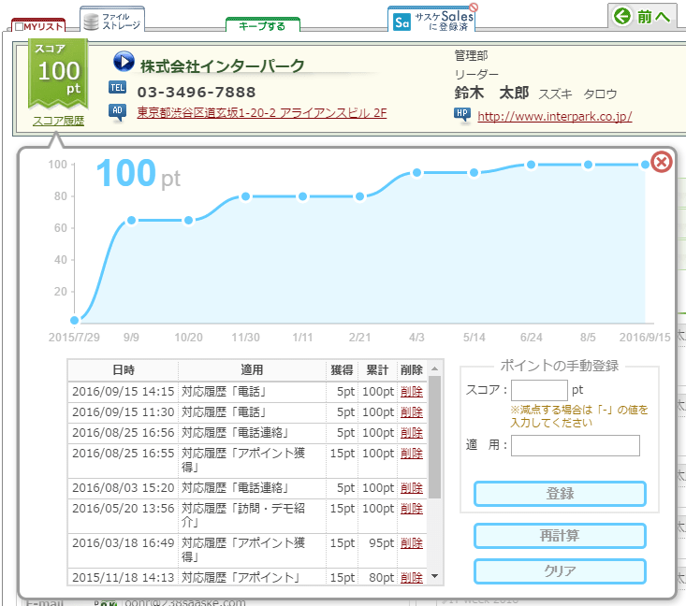Click the chart point at 6/24
Viewport: 686px width, 606px height.
532,165
